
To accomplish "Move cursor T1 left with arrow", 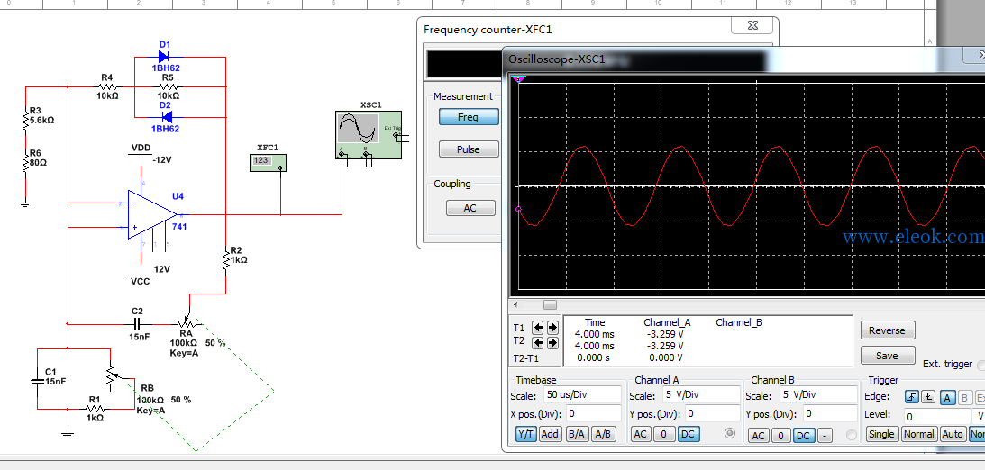I will click(x=538, y=327).
